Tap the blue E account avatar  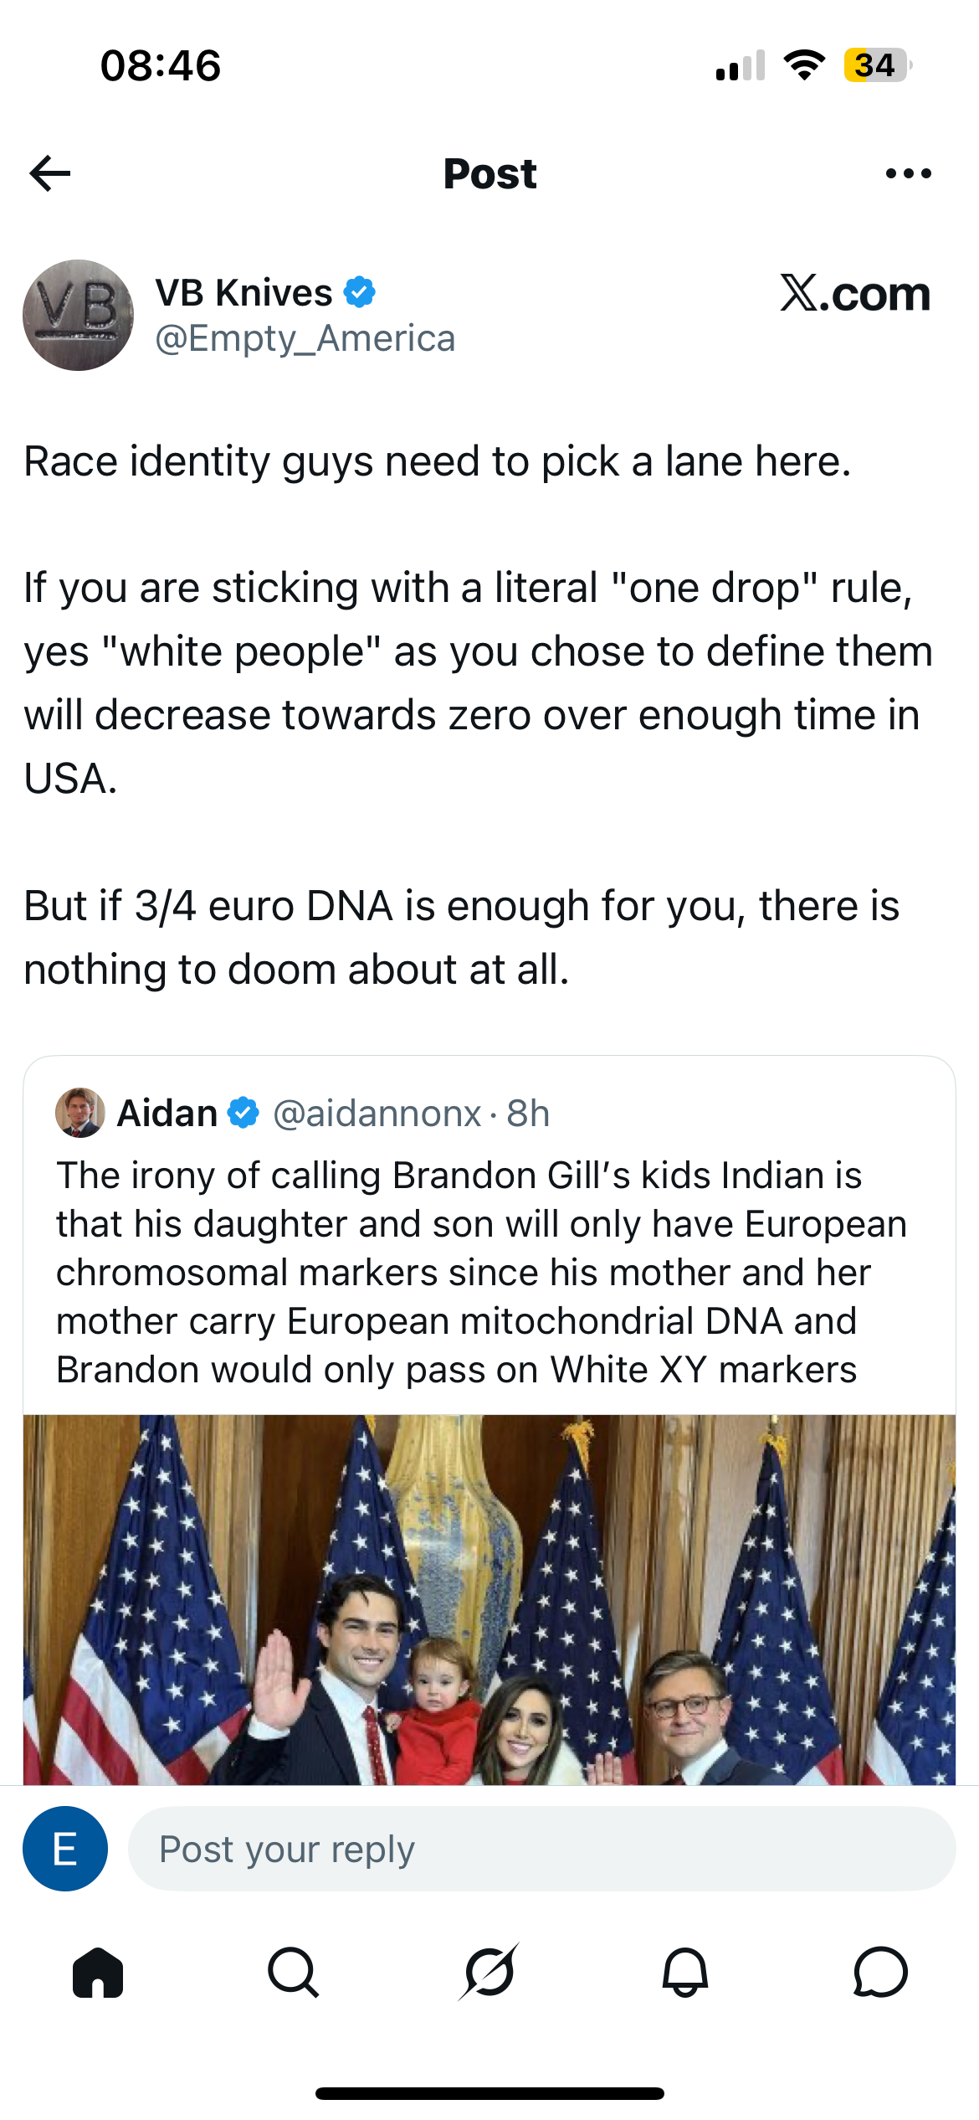[x=65, y=1848]
